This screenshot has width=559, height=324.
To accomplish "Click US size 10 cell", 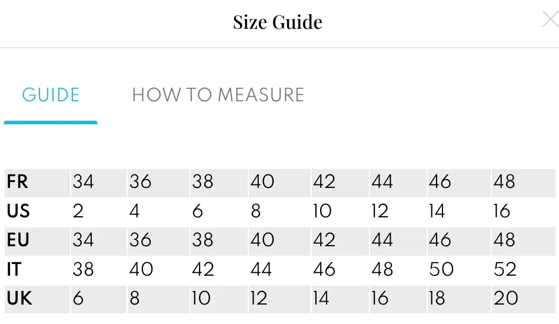I will point(322,211).
